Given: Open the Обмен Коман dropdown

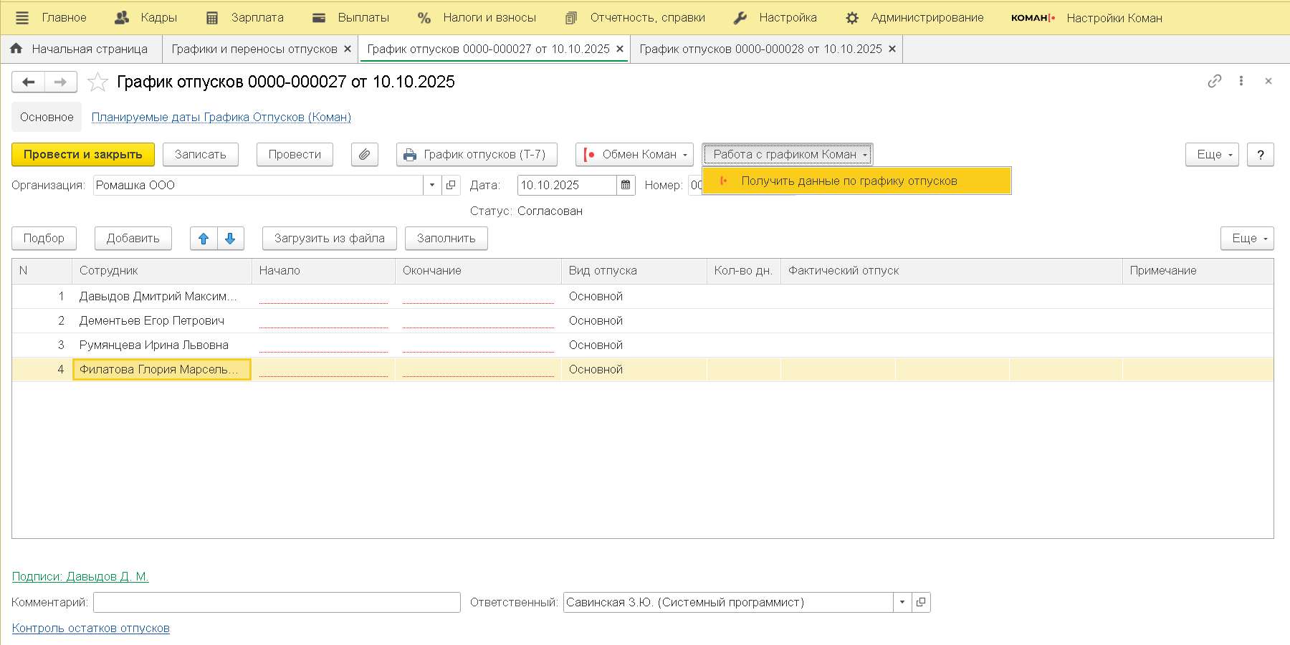Looking at the screenshot, I should (x=634, y=154).
